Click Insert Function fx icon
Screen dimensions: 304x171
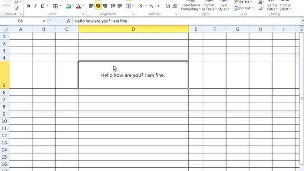coord(68,21)
